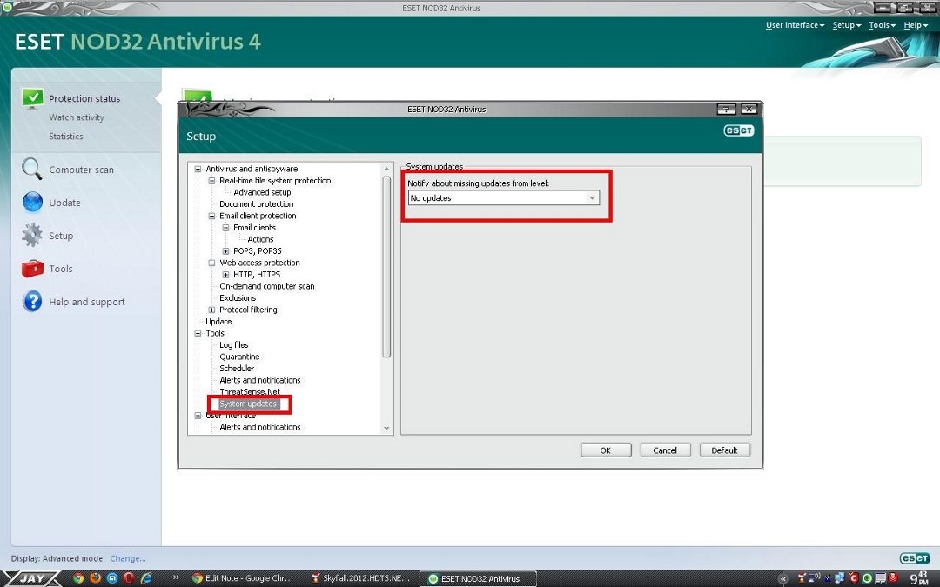
Task: Launch Maxthon browser from the quick launch bar
Action: tap(112, 578)
